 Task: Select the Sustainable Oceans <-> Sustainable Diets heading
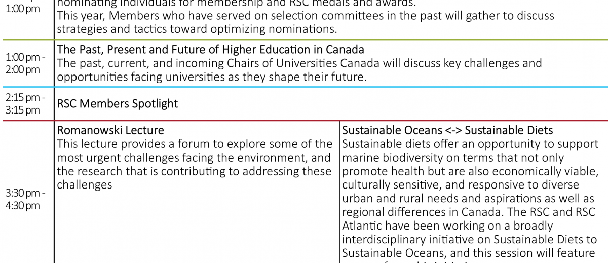point(447,131)
